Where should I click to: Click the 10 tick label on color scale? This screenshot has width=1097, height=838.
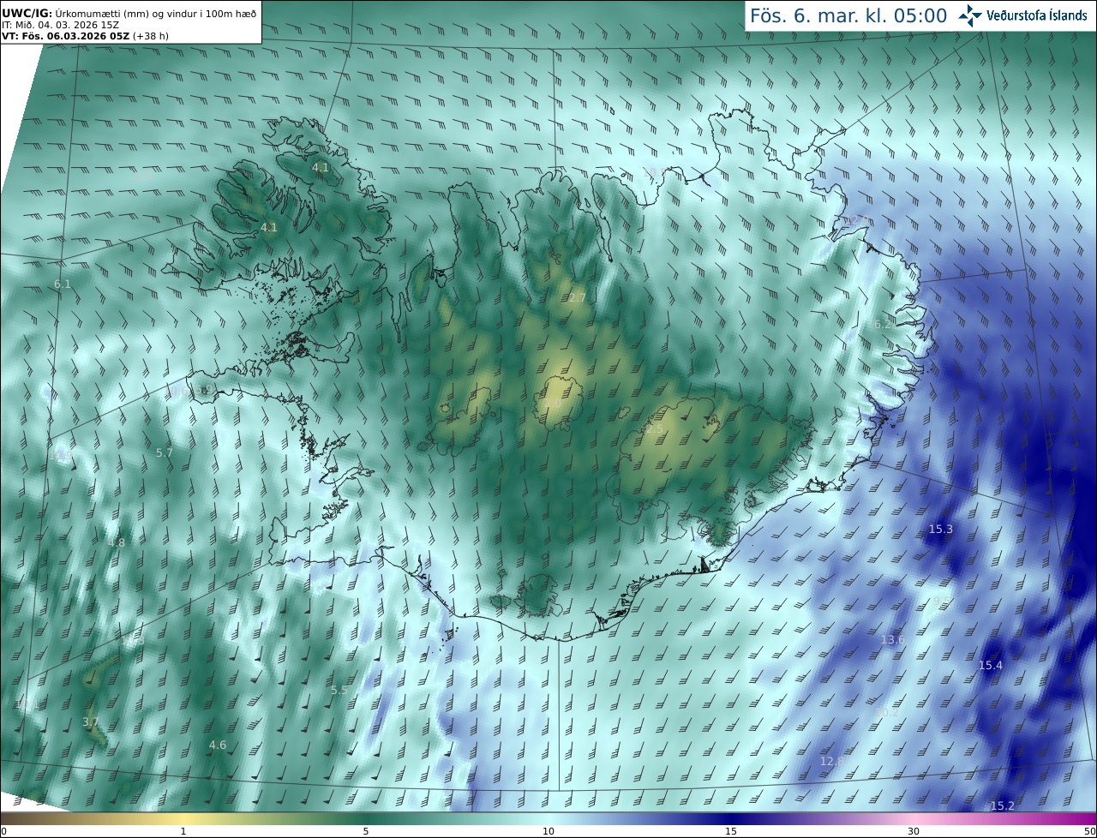pyautogui.click(x=548, y=831)
